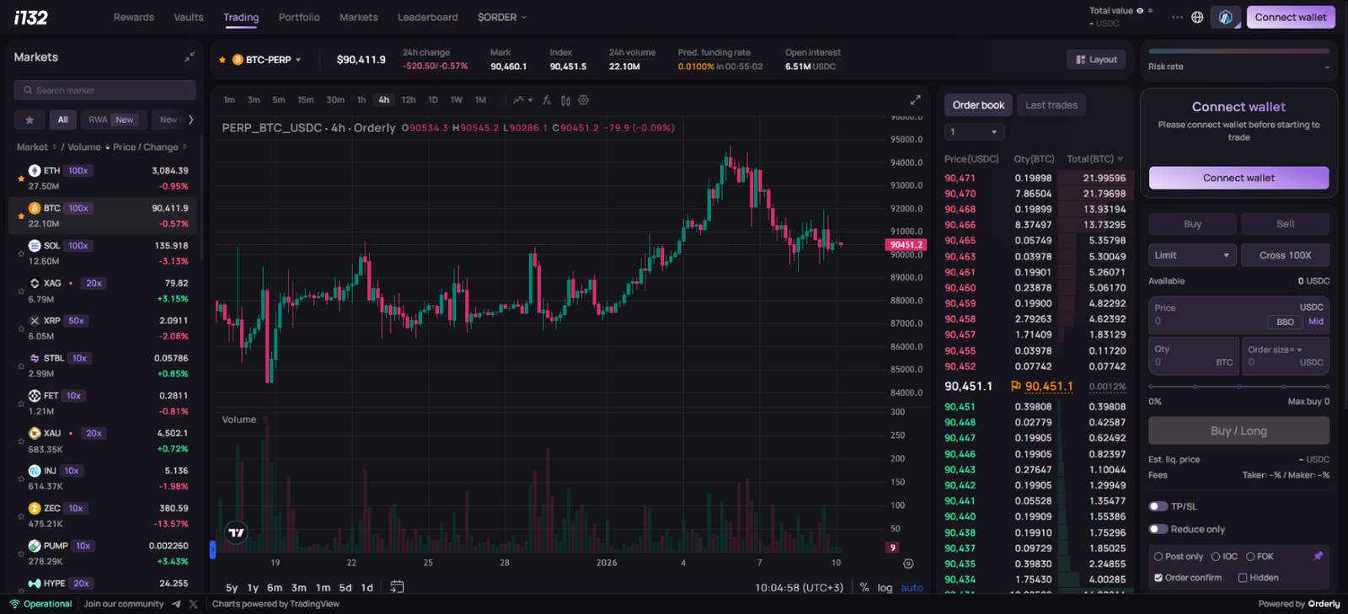Click the pin icon in order options

[1318, 556]
